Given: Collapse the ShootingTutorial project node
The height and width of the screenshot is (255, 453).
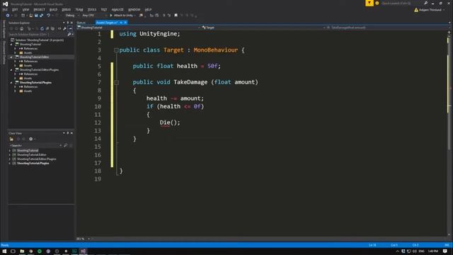Looking at the screenshot, I should coord(11,45).
